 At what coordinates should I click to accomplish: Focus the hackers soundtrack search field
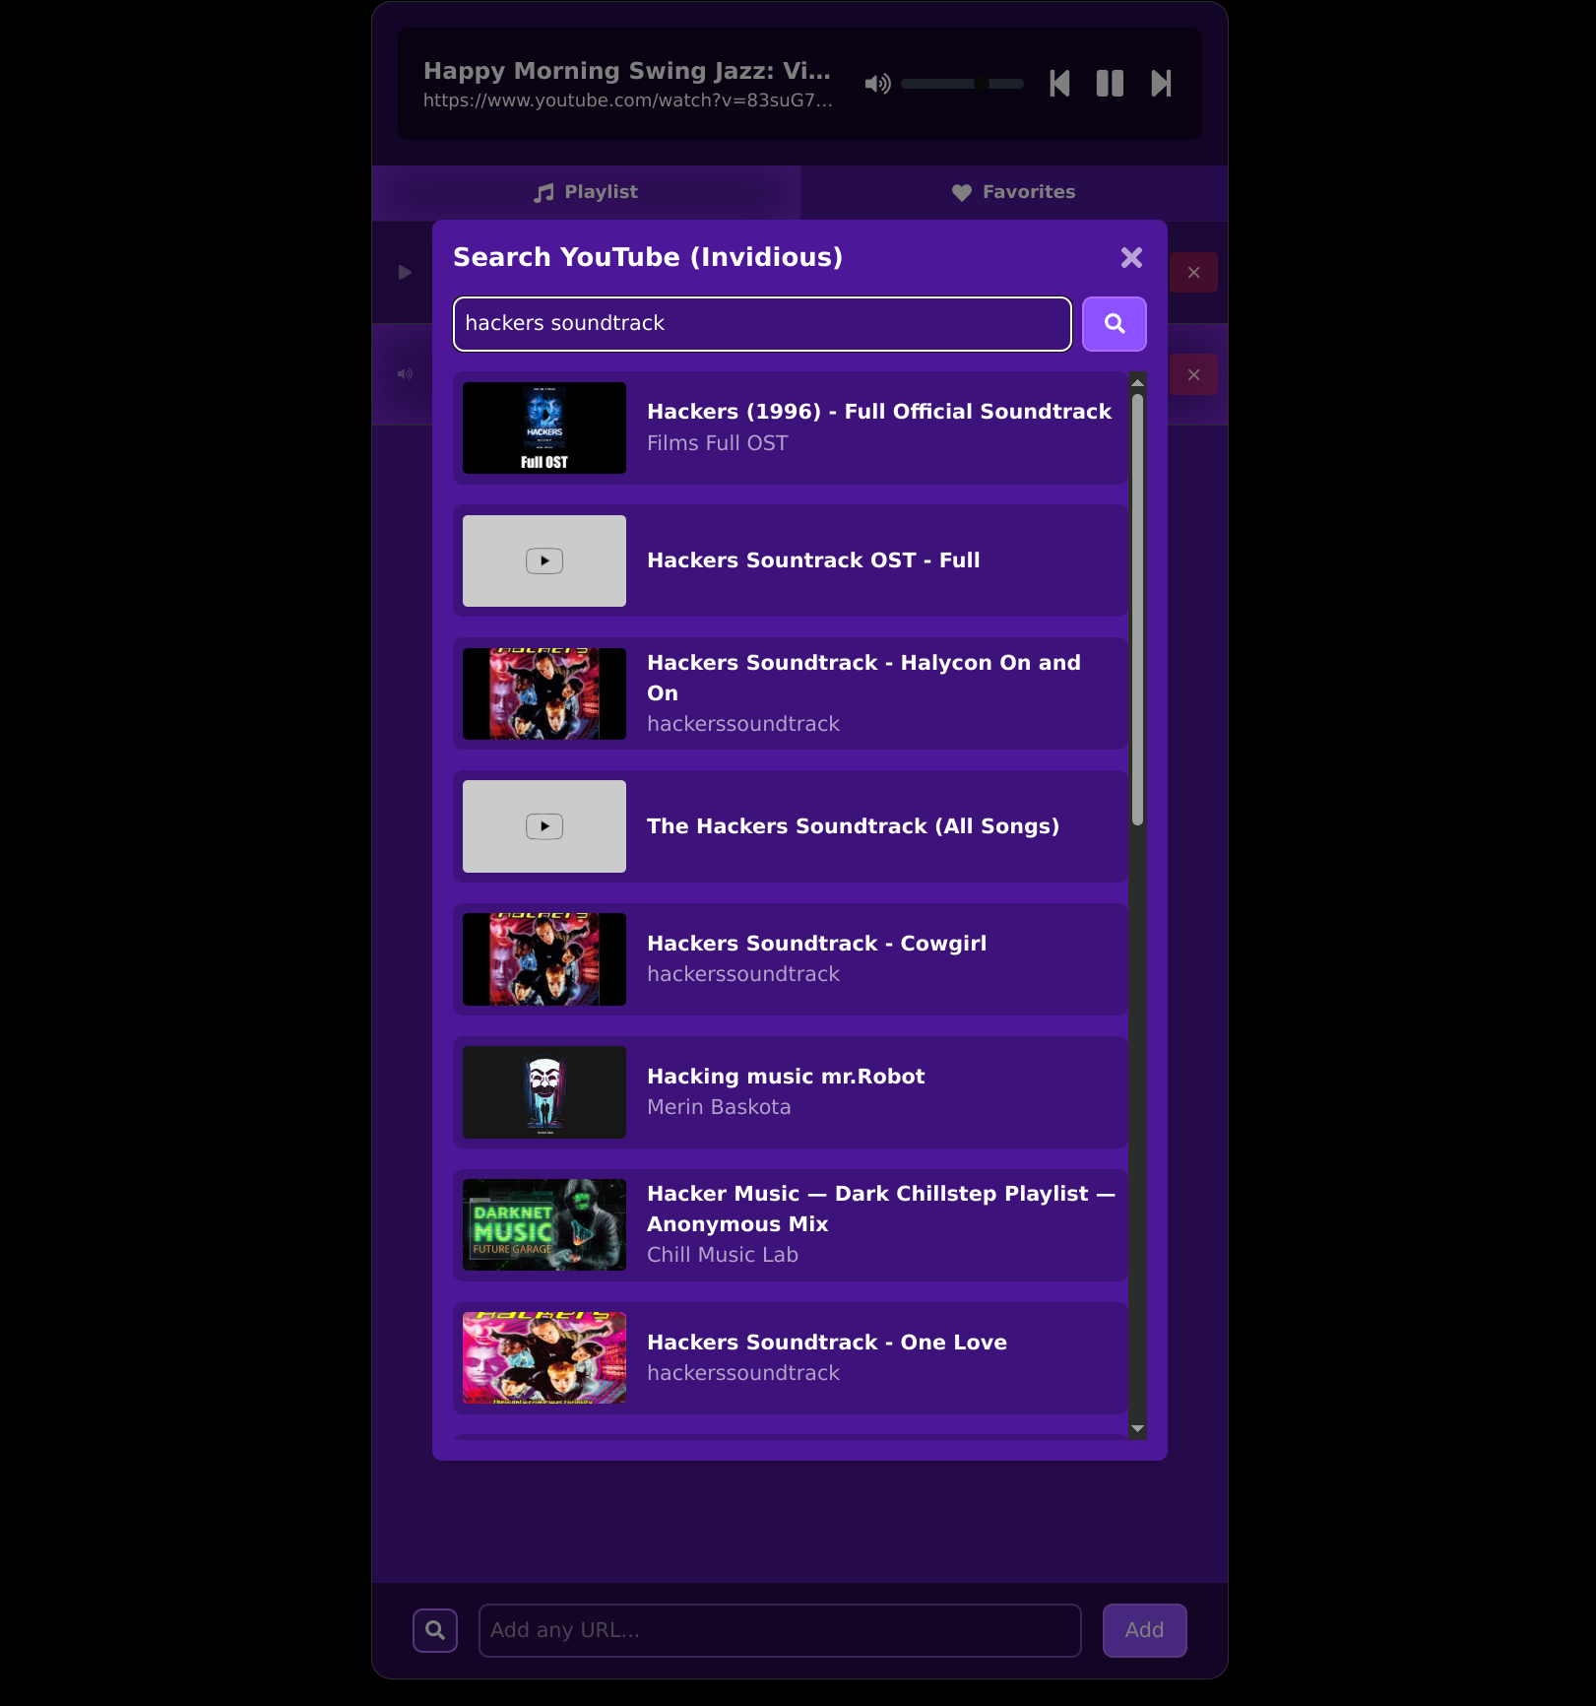(x=761, y=324)
